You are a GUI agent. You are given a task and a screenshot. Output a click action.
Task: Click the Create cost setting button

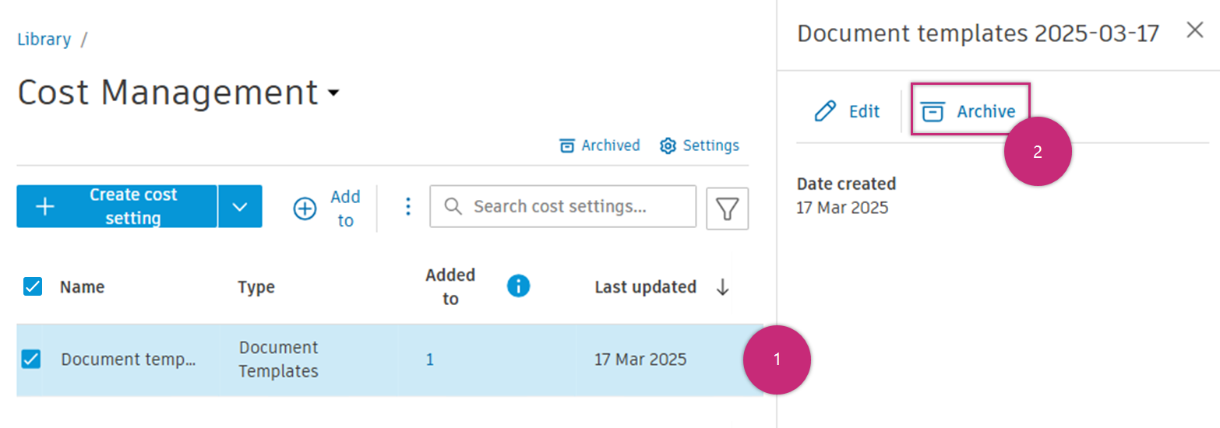pos(117,206)
